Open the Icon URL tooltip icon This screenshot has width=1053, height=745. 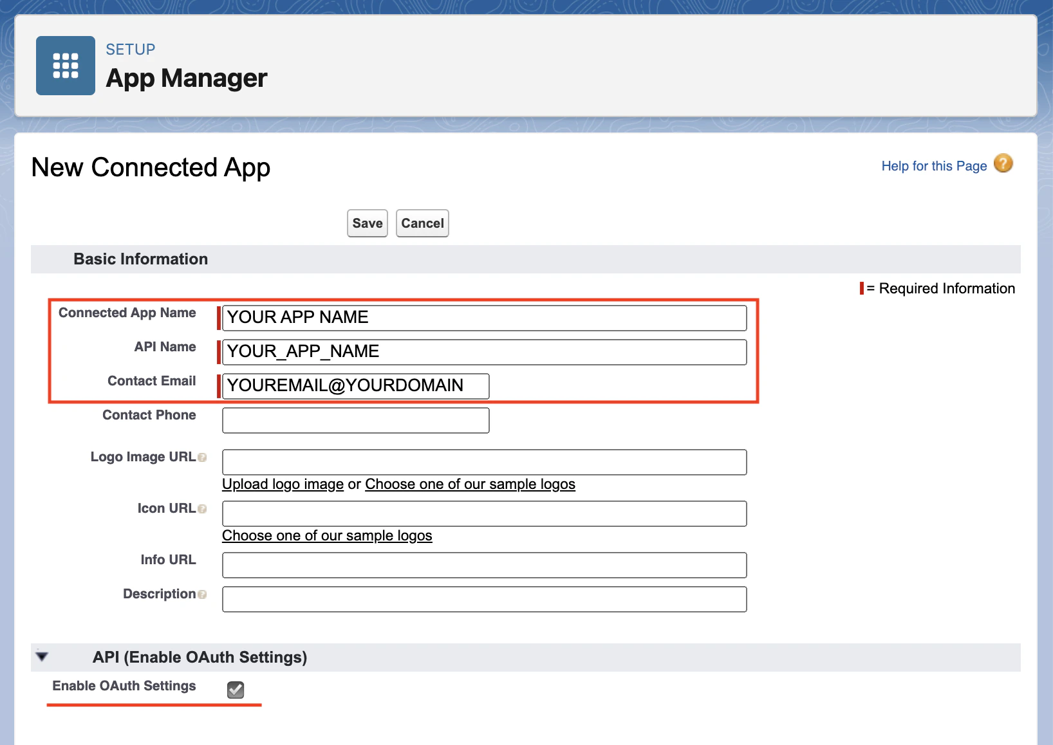(203, 509)
